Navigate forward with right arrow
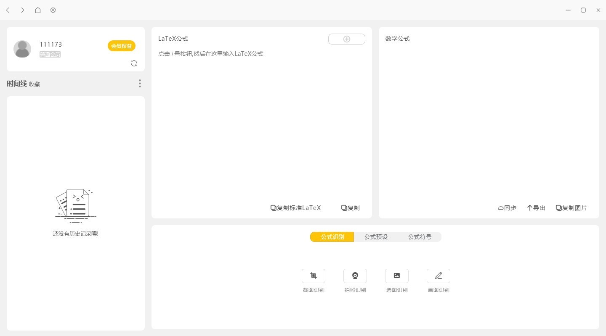 point(23,10)
